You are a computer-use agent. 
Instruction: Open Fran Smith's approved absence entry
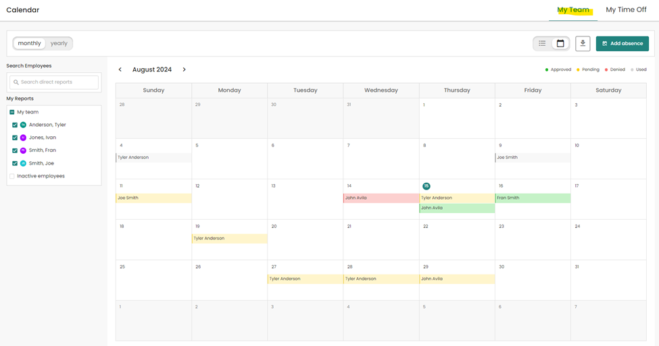tap(533, 198)
